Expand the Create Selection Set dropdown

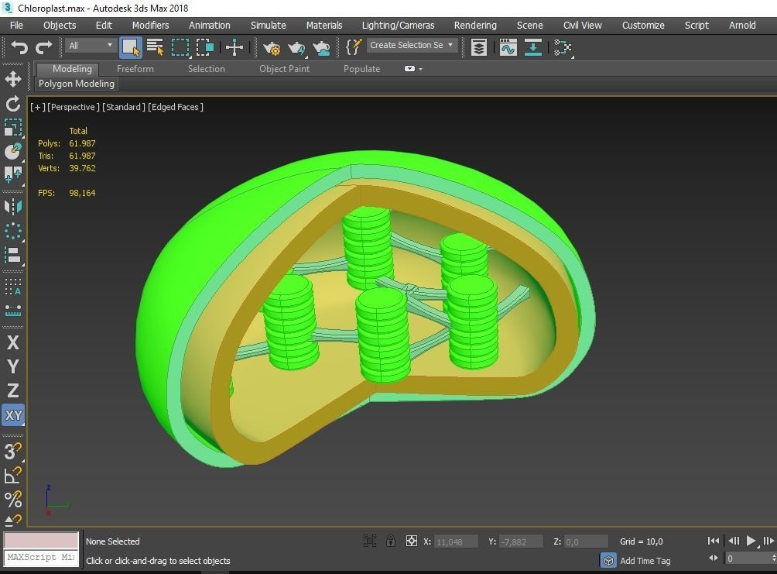point(450,45)
